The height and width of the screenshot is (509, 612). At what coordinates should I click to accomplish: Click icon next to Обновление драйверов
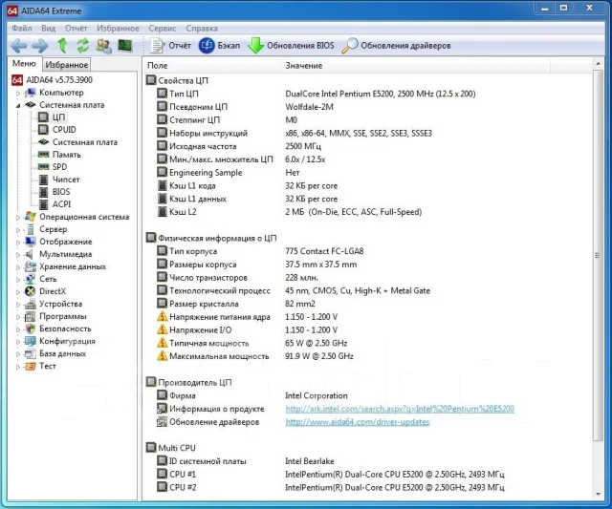coord(162,422)
